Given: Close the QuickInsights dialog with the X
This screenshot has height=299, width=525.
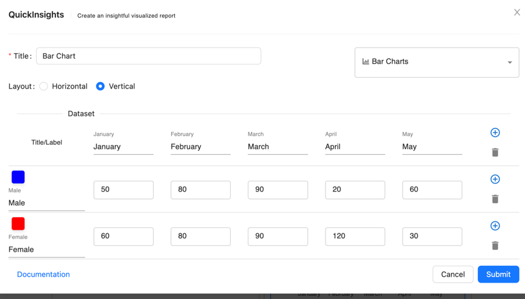Looking at the screenshot, I should point(517,13).
